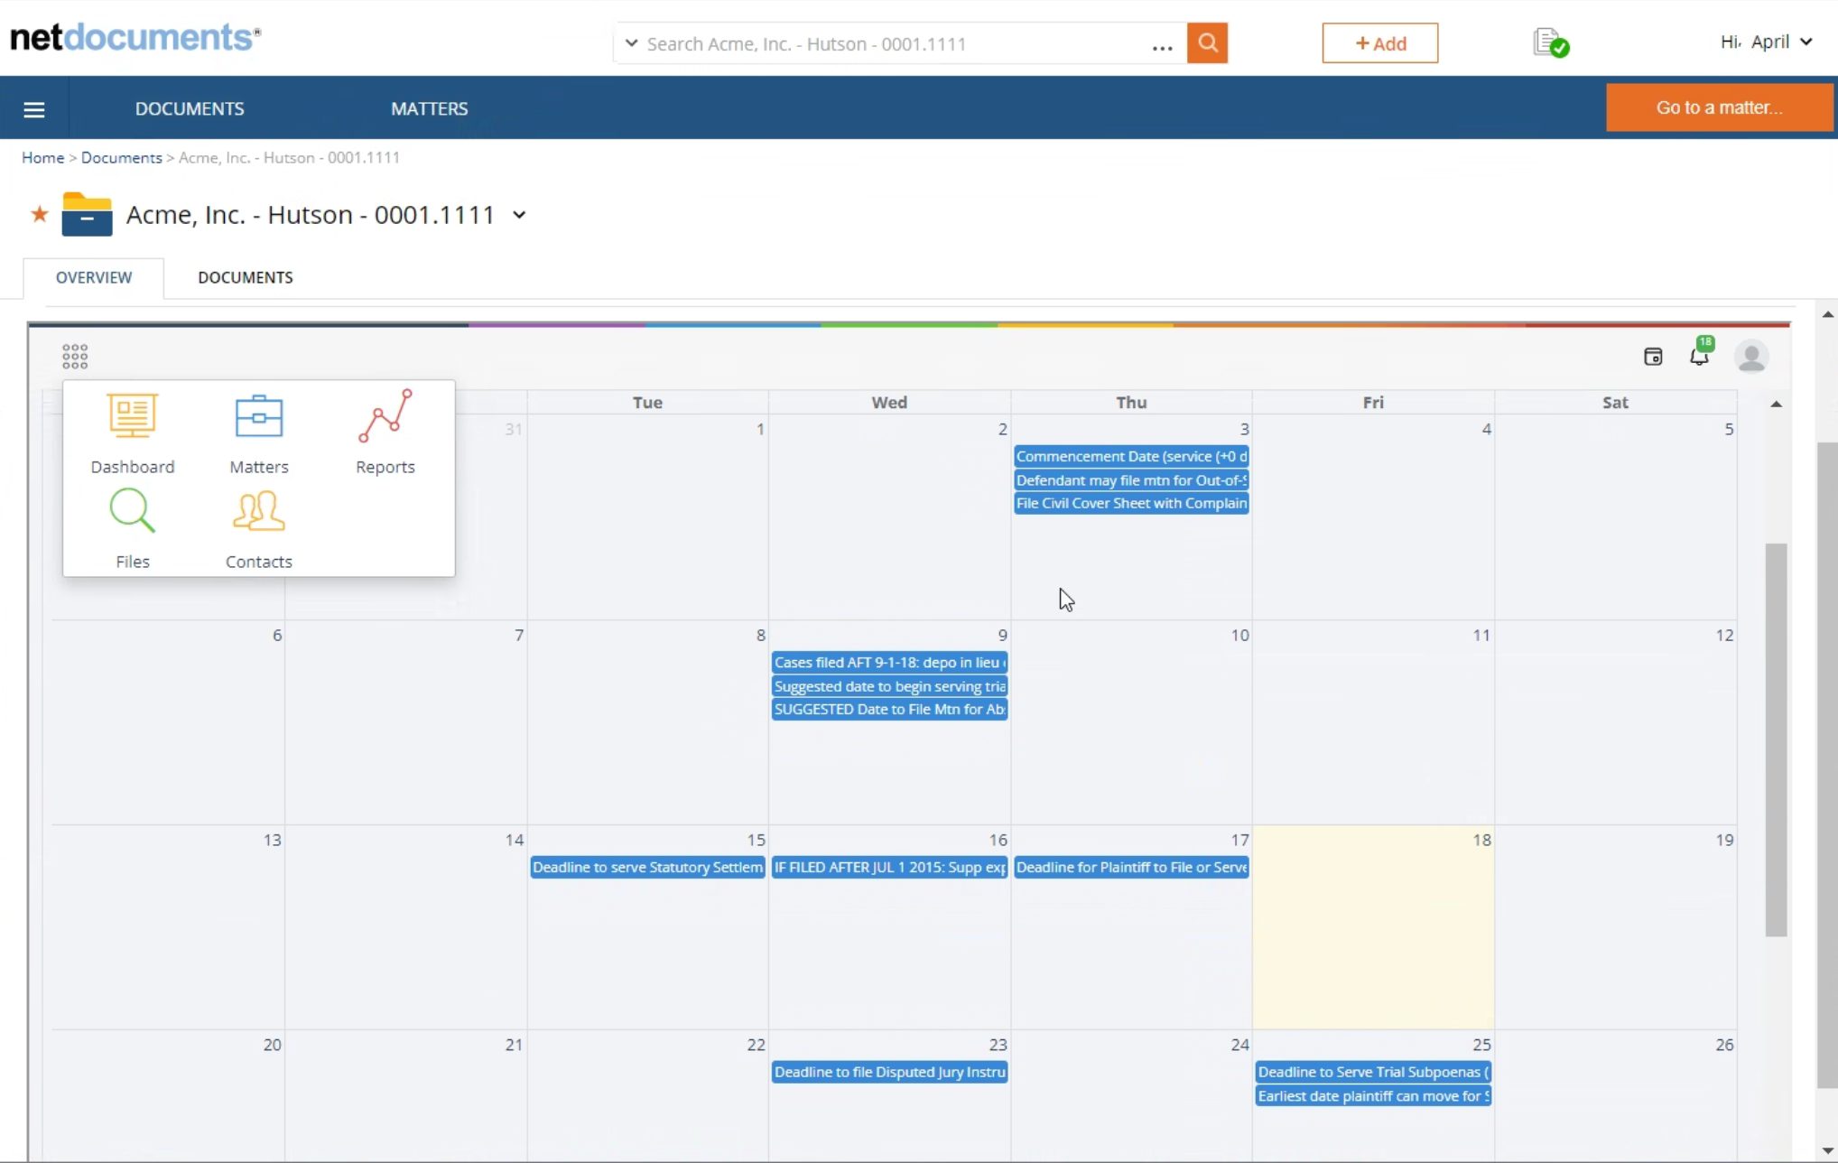Open the document upload status icon
This screenshot has width=1838, height=1163.
tap(1551, 43)
